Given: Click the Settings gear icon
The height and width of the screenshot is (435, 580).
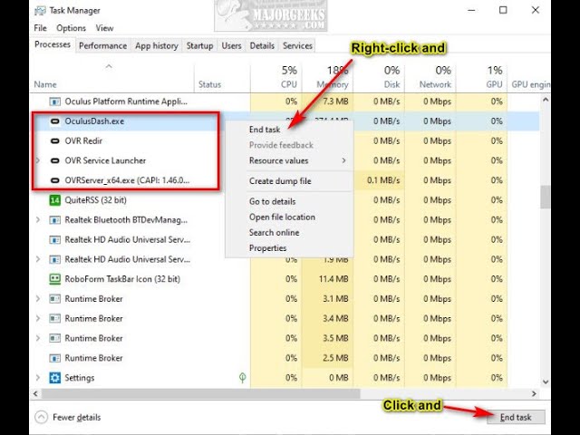Looking at the screenshot, I should [54, 378].
